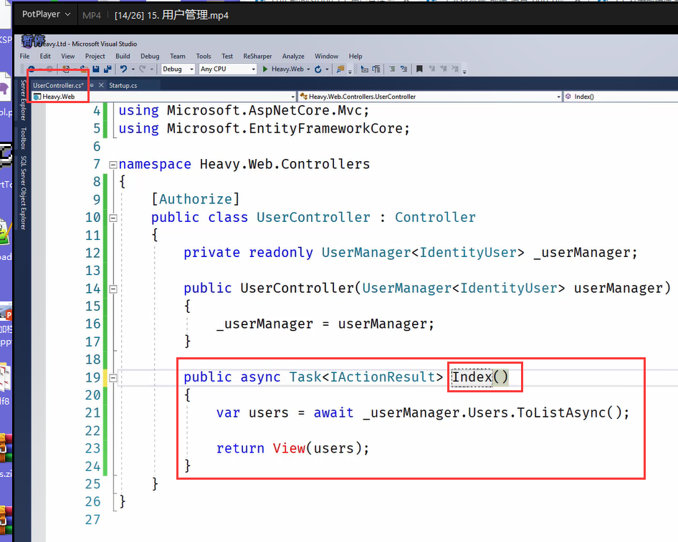Open the SQL Server Object Explorer side panel
The image size is (678, 542).
pos(24,193)
